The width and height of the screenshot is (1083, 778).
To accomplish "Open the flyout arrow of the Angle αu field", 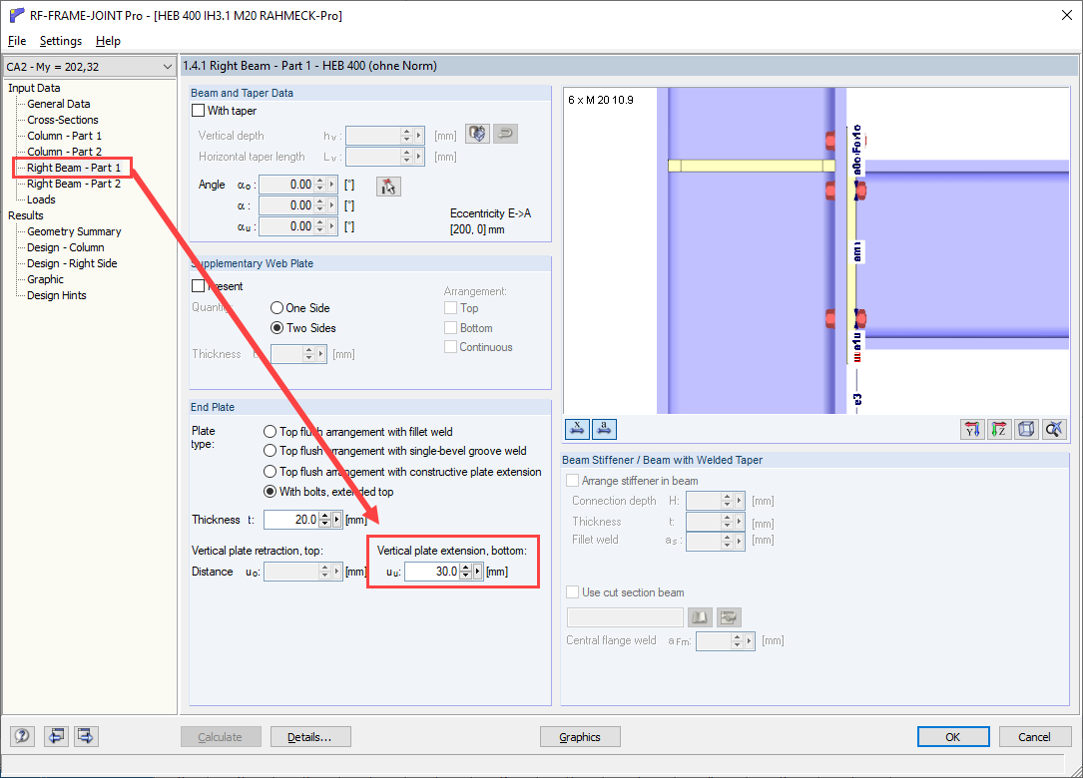I will click(x=332, y=226).
